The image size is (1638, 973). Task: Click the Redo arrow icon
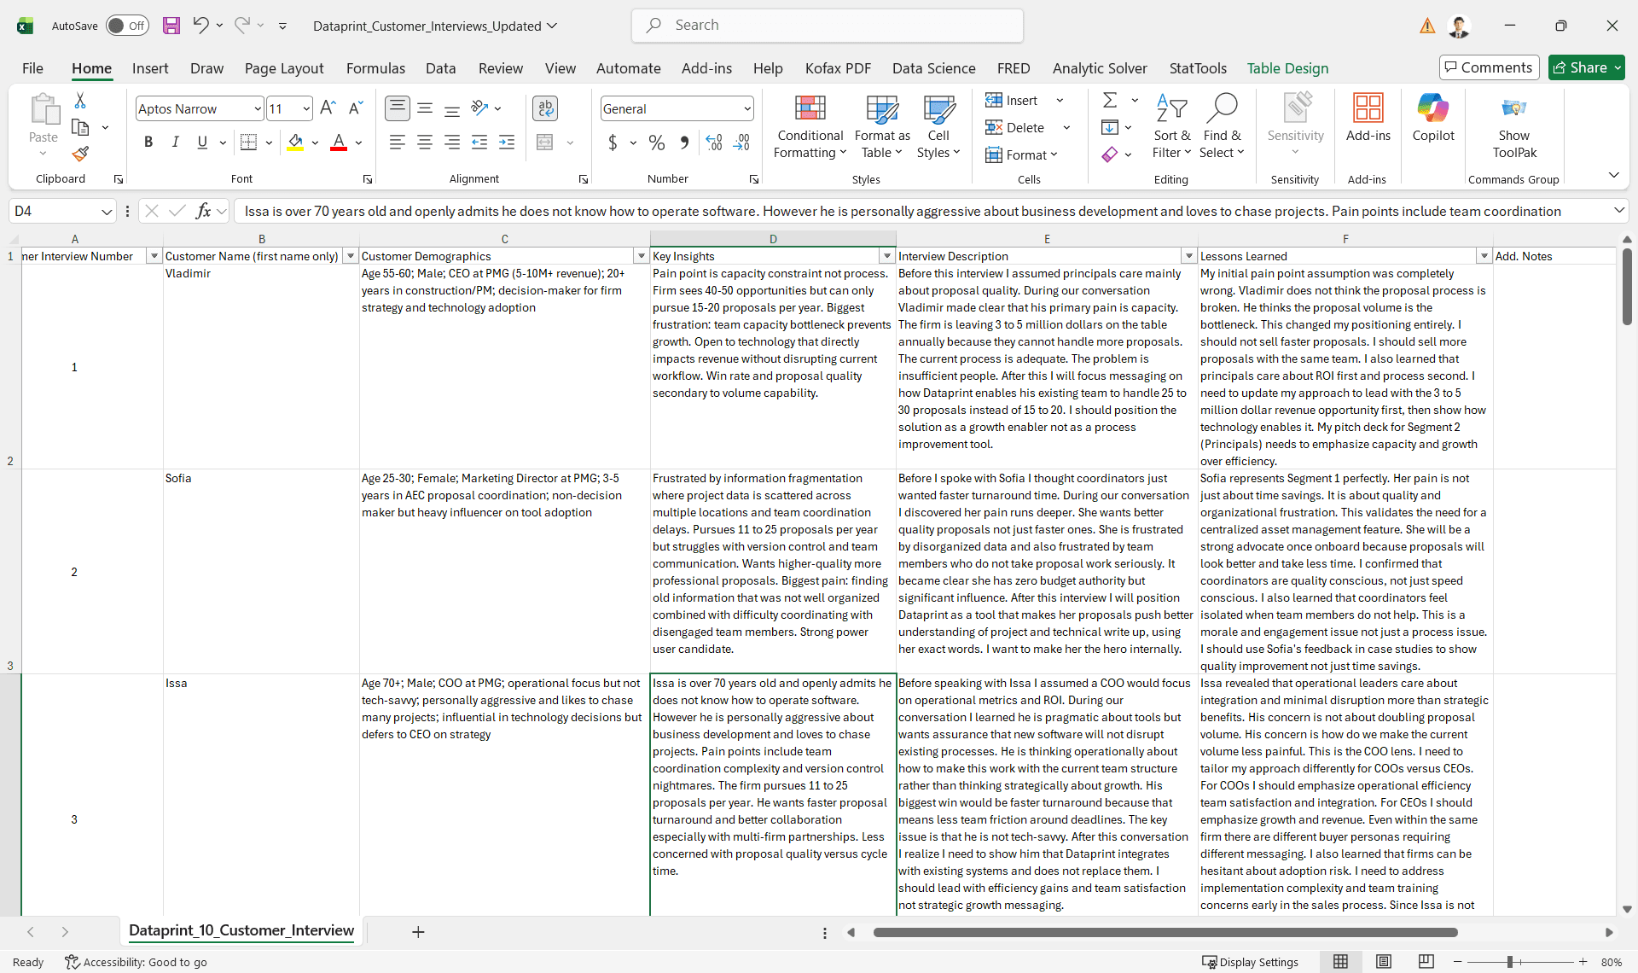point(242,26)
